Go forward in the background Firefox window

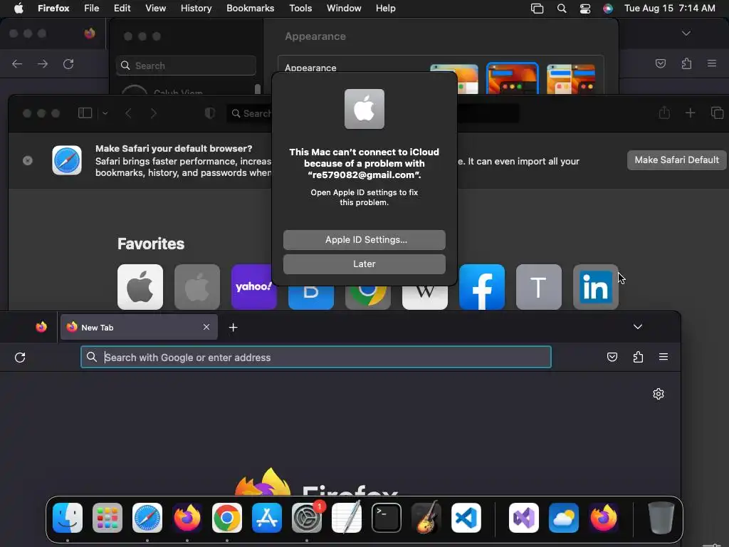pos(43,63)
